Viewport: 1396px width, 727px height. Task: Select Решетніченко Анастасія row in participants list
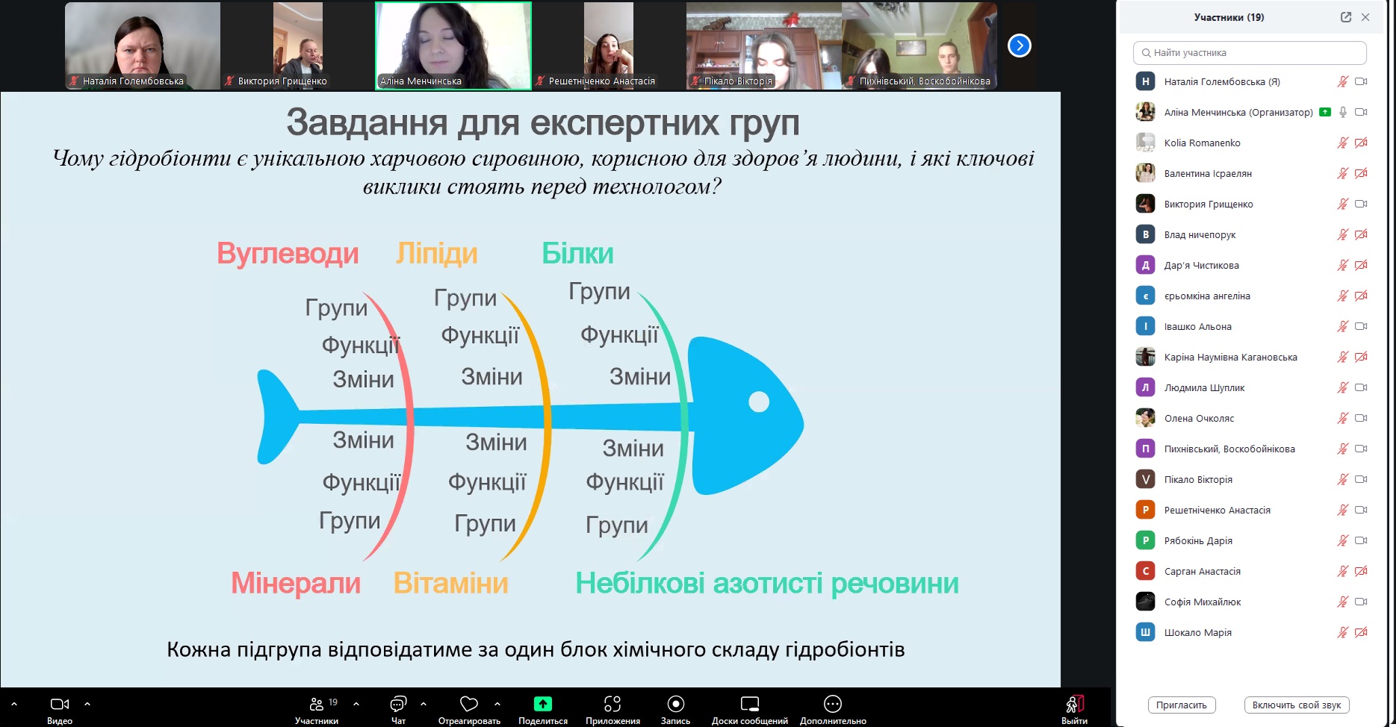pos(1252,510)
